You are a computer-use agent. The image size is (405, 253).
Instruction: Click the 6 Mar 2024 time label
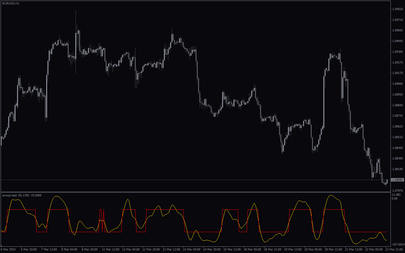tap(8, 250)
